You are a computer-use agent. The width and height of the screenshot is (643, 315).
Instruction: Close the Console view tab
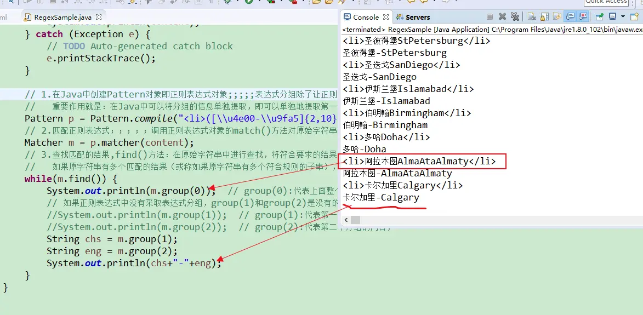(x=386, y=17)
